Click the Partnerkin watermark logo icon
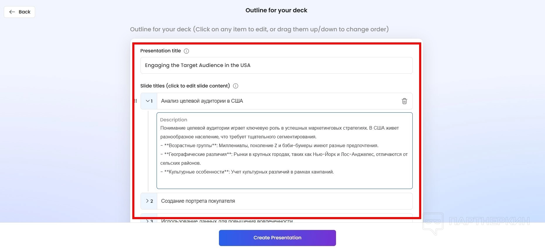The width and height of the screenshot is (545, 251). 433,223
